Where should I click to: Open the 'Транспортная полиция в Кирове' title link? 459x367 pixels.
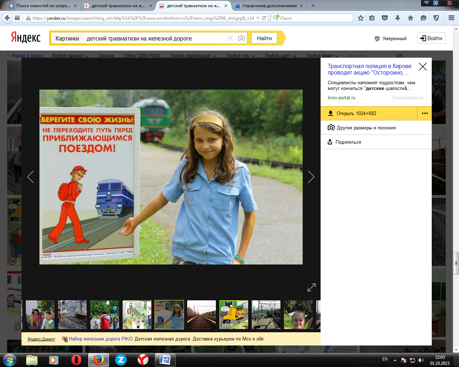tap(370, 69)
